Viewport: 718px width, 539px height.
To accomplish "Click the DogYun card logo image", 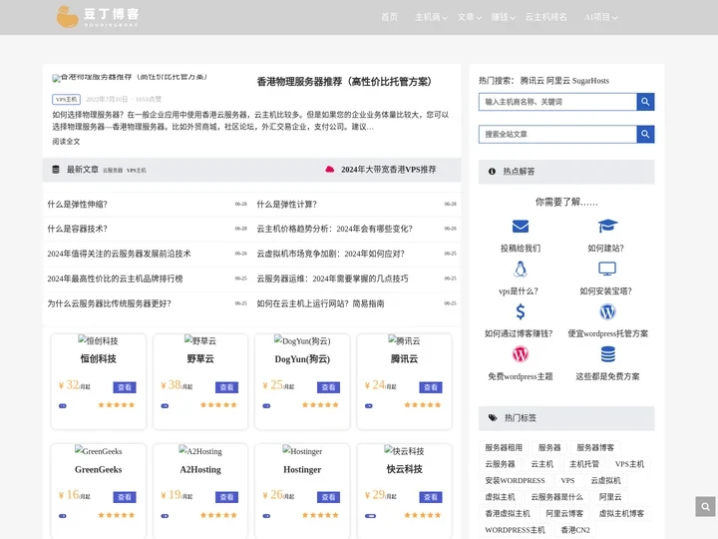I will pos(302,340).
